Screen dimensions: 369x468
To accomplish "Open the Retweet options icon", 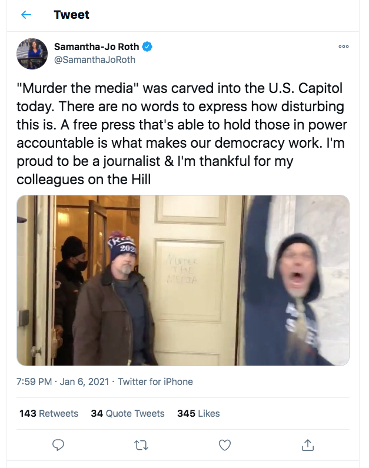I will (x=141, y=445).
